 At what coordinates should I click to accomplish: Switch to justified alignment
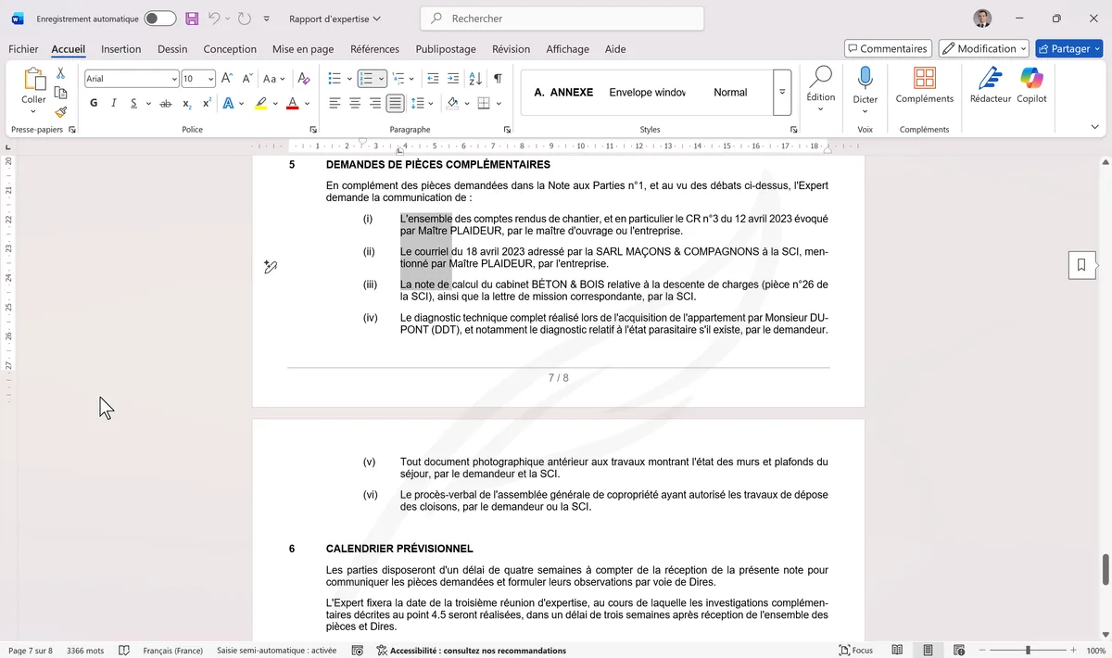(393, 103)
